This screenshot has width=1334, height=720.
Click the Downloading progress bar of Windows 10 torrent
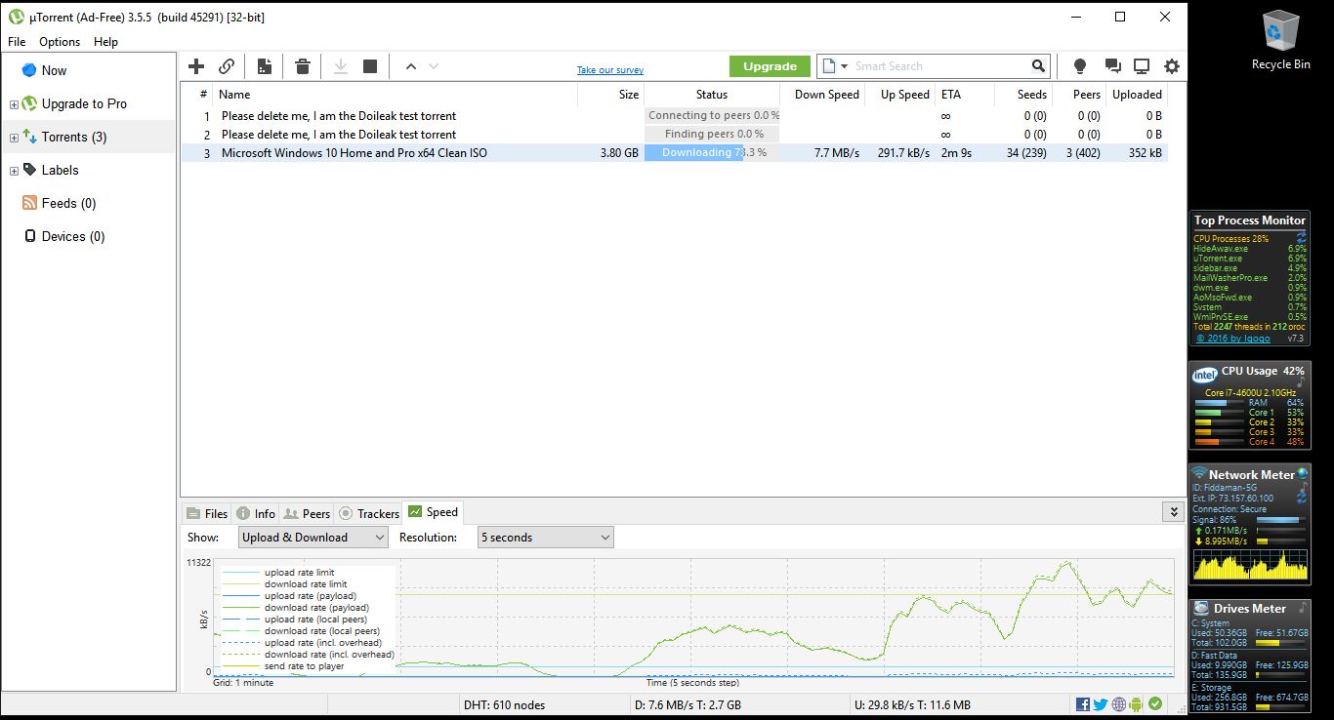tap(712, 153)
